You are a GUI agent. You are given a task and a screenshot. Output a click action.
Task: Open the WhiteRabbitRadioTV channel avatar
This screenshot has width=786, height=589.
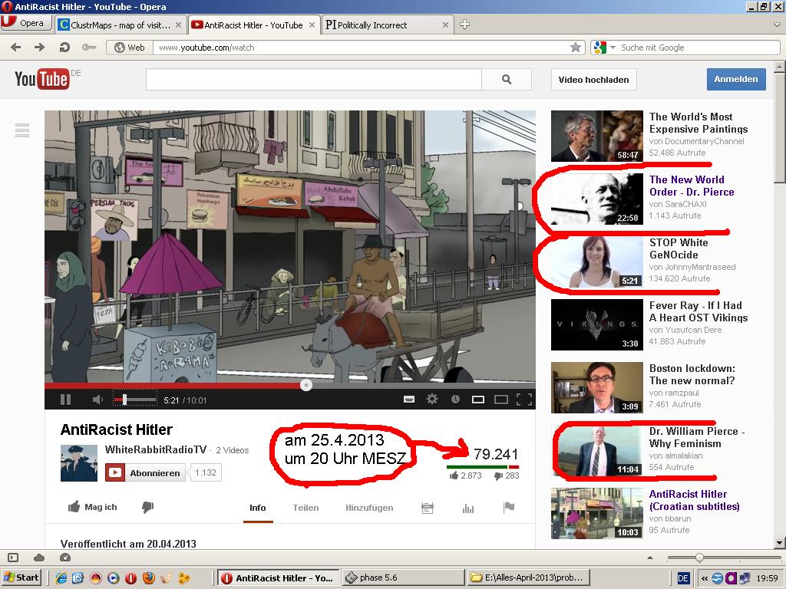pyautogui.click(x=79, y=462)
